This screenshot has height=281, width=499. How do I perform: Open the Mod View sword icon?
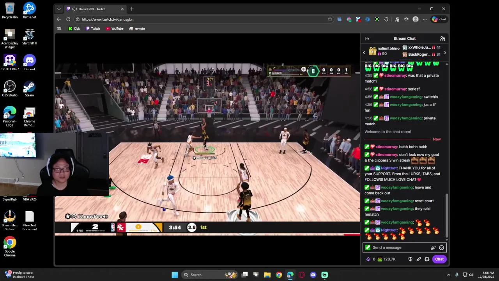coord(419,259)
